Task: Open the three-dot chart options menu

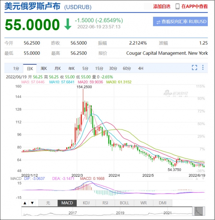Action: 203,68
